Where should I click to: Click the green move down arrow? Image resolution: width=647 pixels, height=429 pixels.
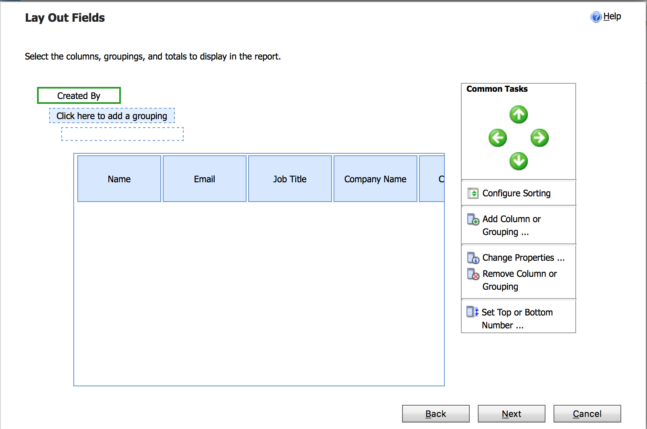pyautogui.click(x=518, y=161)
